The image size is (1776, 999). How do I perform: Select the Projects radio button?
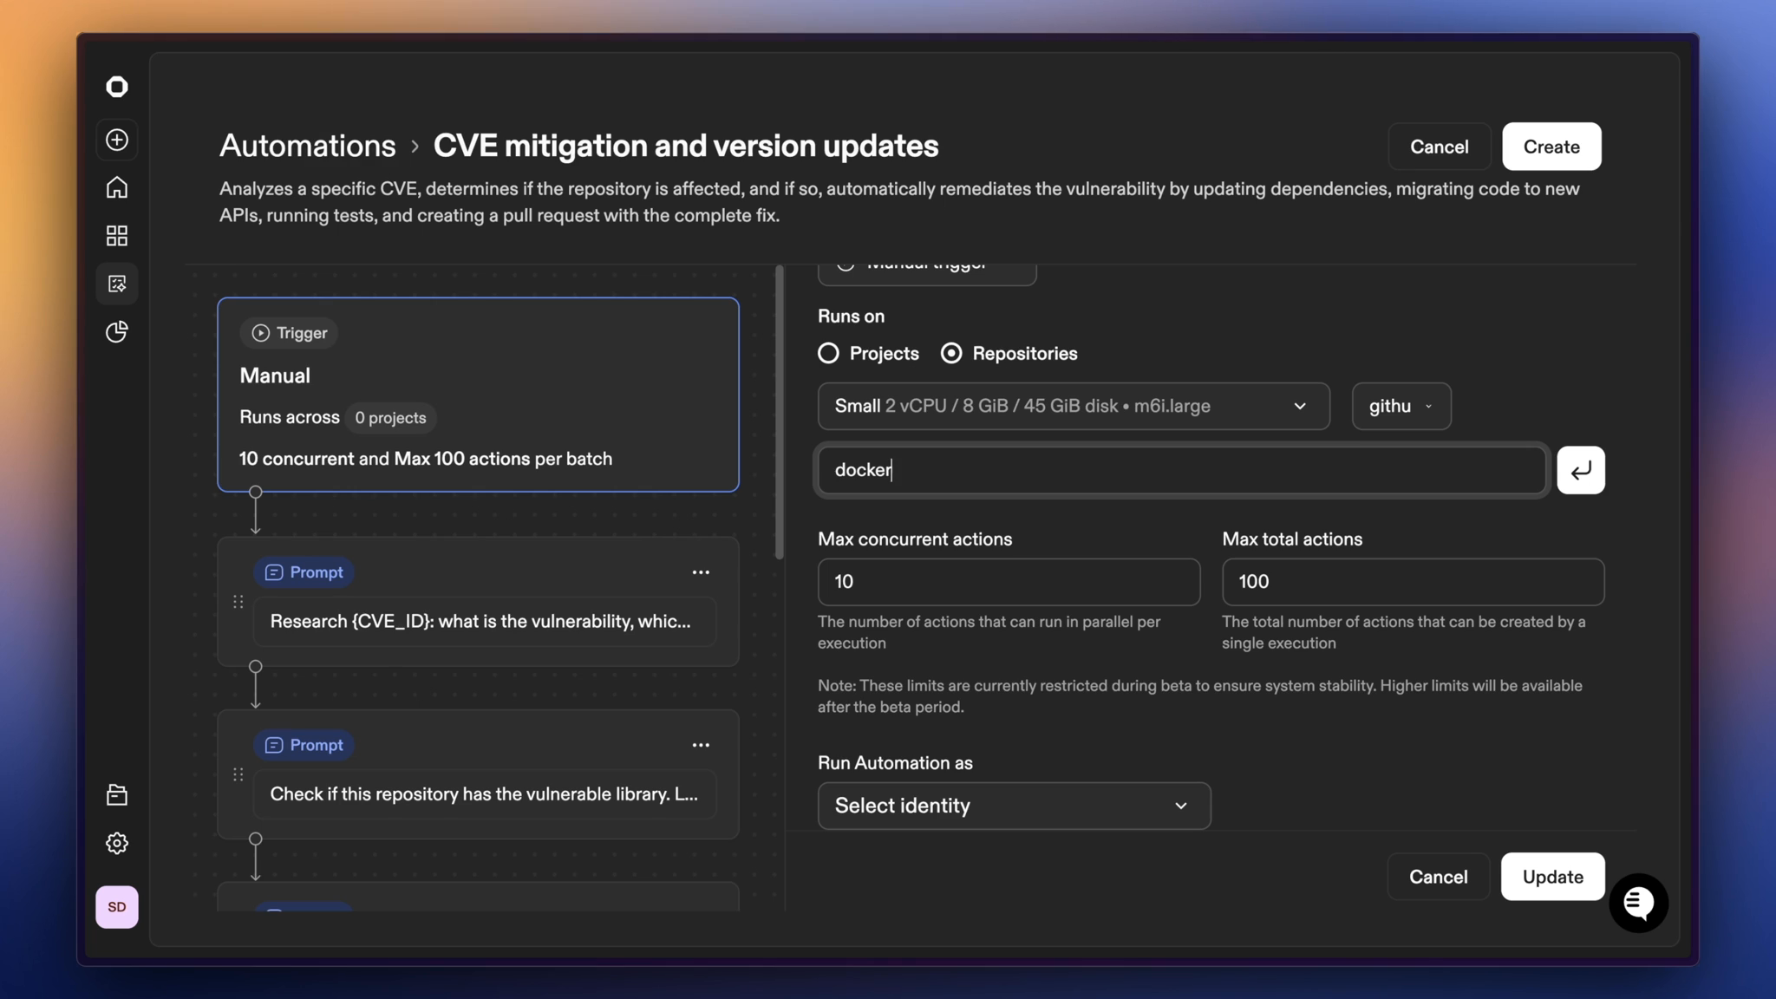828,354
